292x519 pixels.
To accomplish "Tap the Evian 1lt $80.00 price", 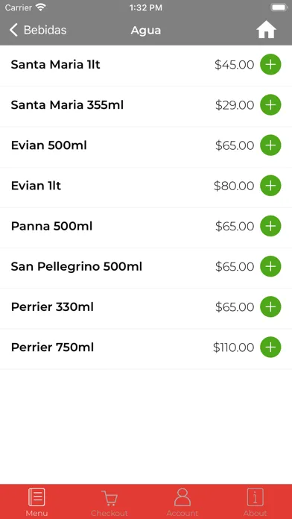I will click(x=234, y=186).
